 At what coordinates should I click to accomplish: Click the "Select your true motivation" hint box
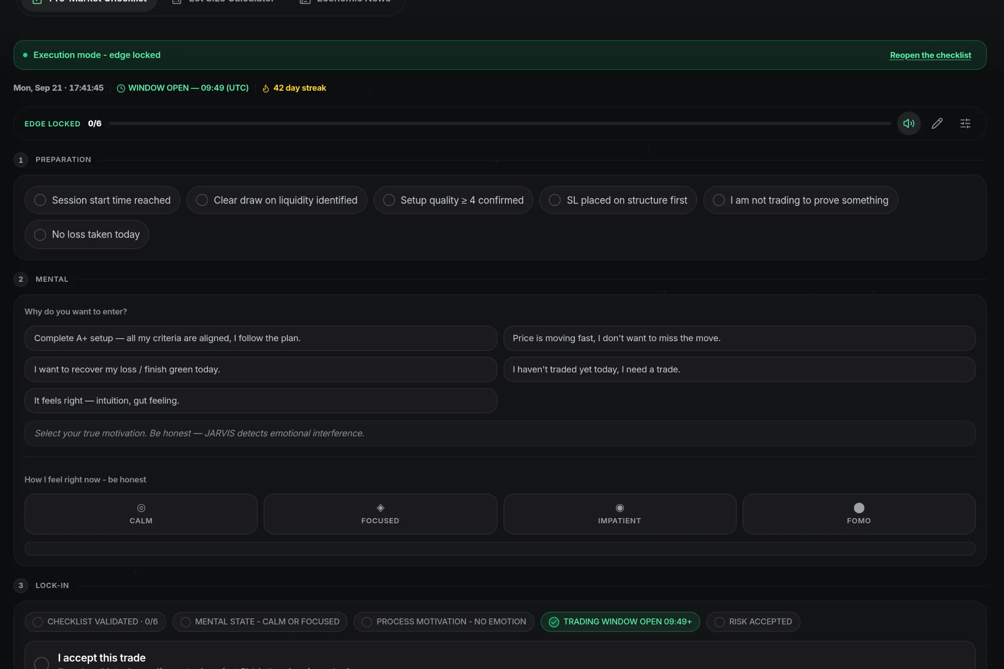[499, 433]
